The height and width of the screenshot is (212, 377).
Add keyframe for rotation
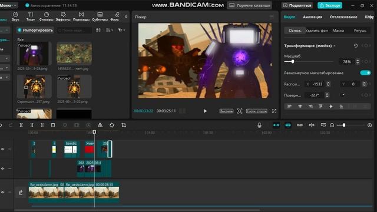(366, 95)
